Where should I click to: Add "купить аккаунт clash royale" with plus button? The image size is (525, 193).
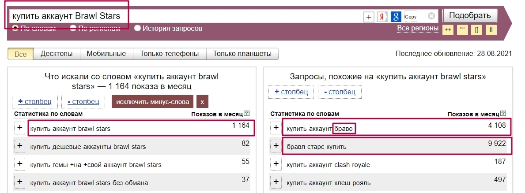coord(276,164)
